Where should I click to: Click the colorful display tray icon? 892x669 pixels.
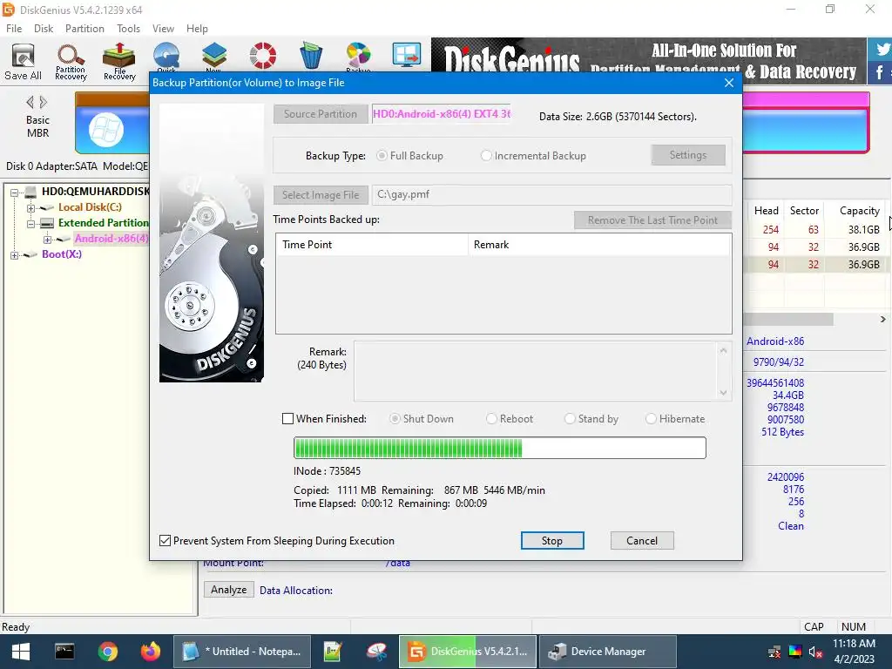pyautogui.click(x=795, y=652)
